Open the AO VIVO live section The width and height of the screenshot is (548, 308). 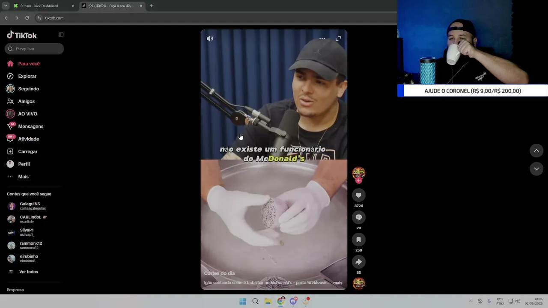click(x=27, y=114)
